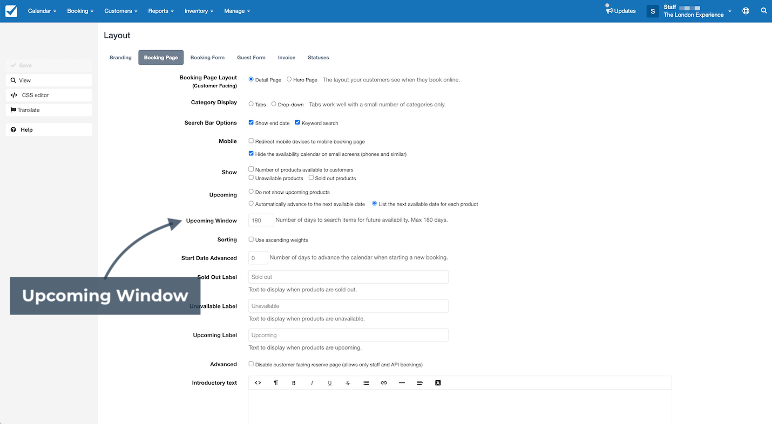The width and height of the screenshot is (772, 424).
Task: Apply underline in Introductory text editor
Action: tap(330, 383)
